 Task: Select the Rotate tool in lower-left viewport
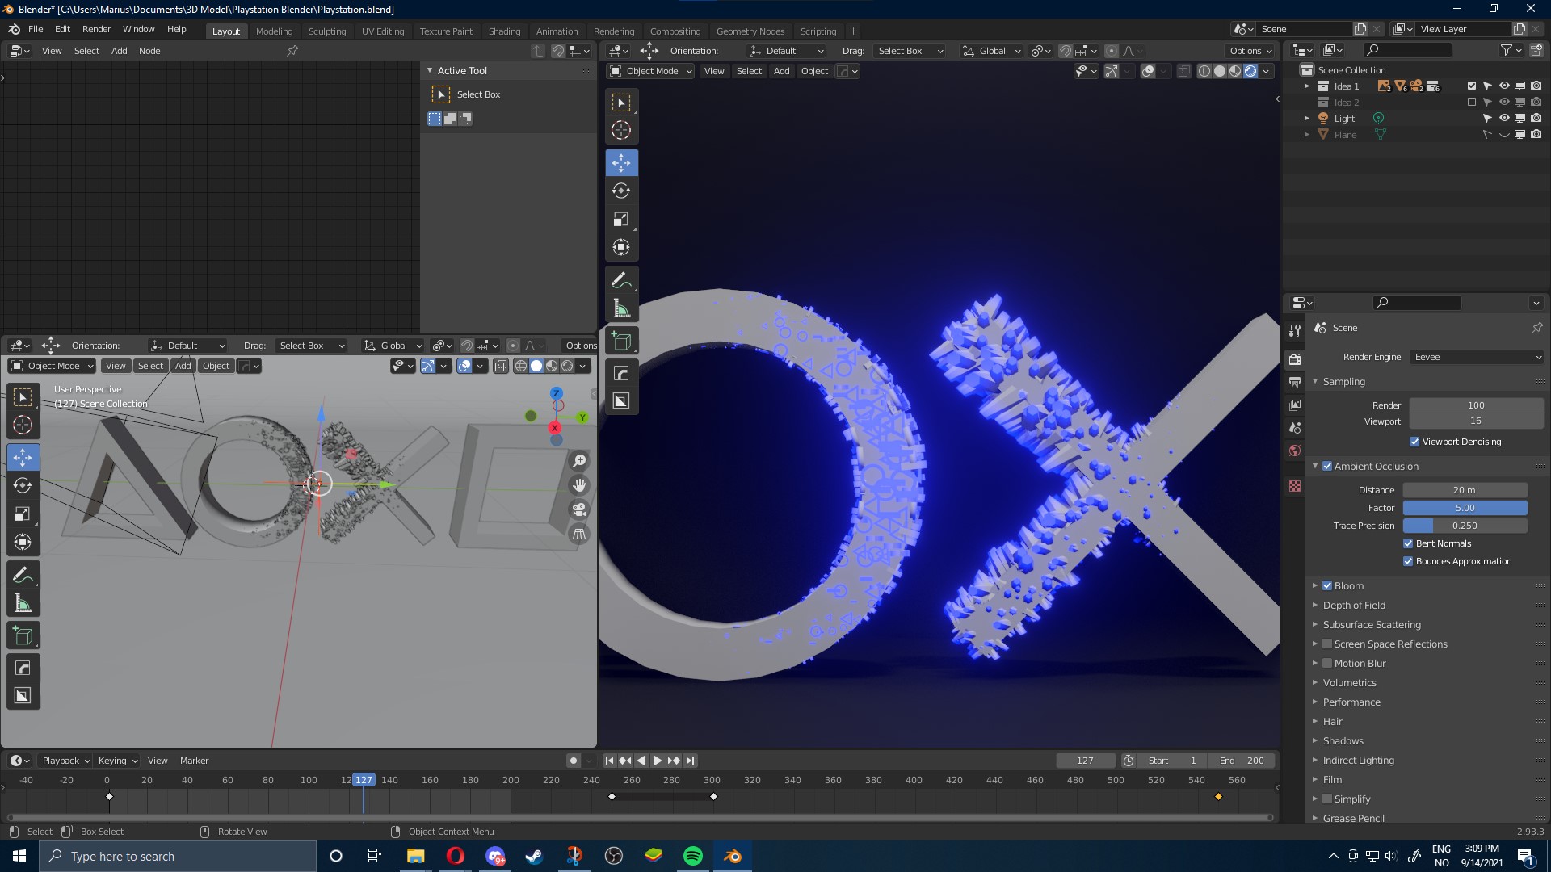click(23, 485)
